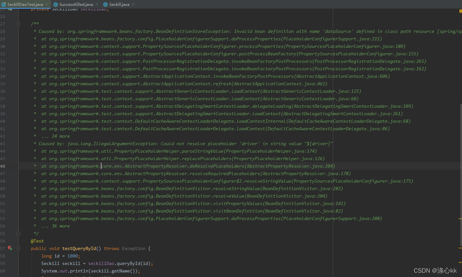This screenshot has height=277, width=462.
Task: Click text '(AbstractPropertyResolver.java:204)'
Action: [x=290, y=166]
